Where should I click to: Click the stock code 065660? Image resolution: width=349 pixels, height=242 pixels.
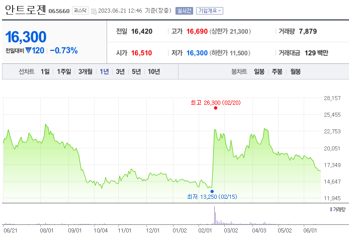pos(59,11)
